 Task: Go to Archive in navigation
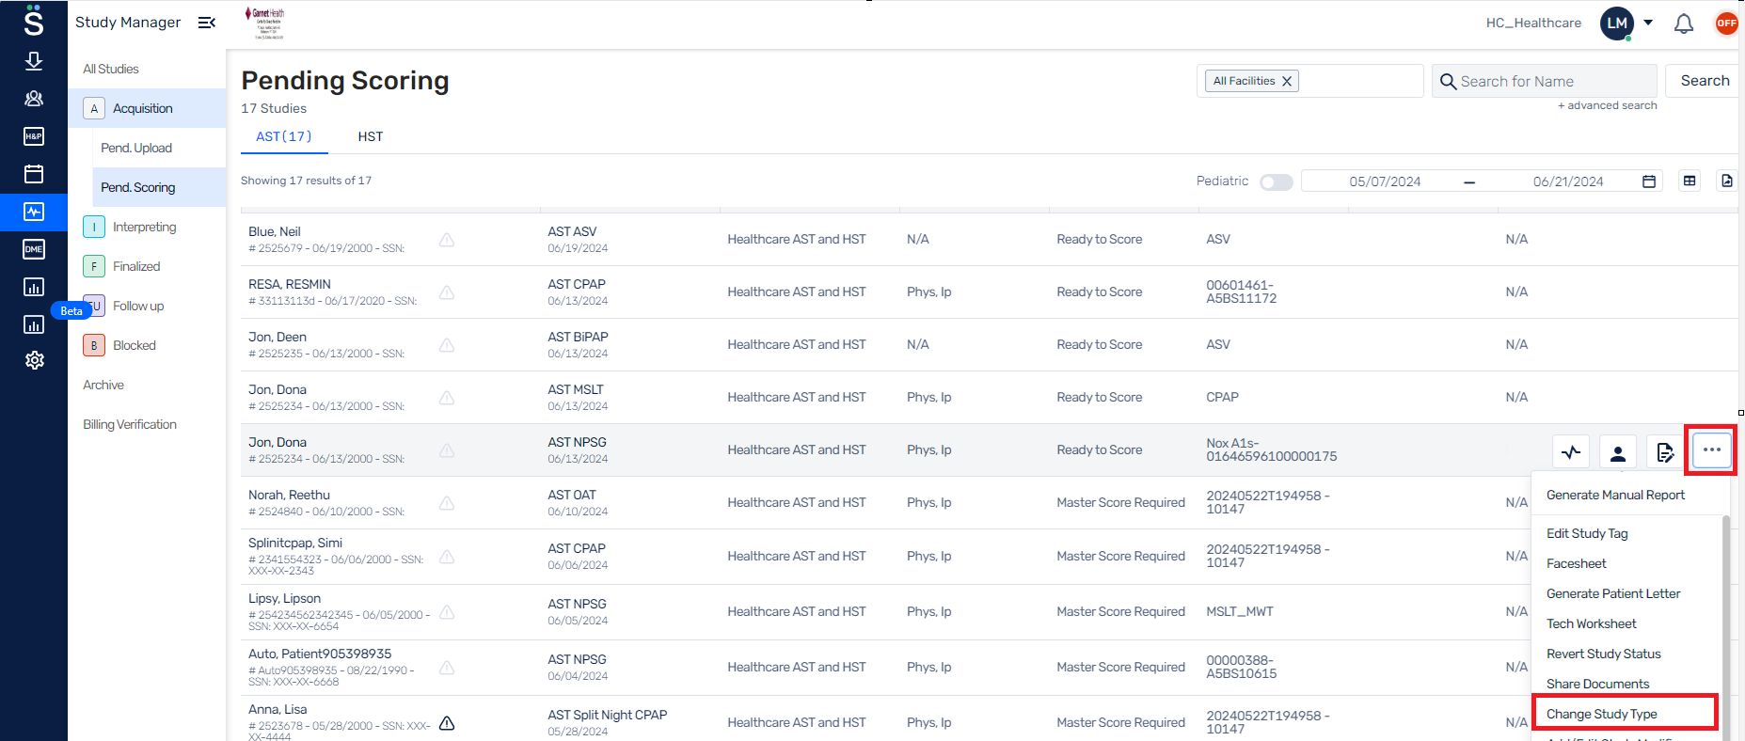103,385
